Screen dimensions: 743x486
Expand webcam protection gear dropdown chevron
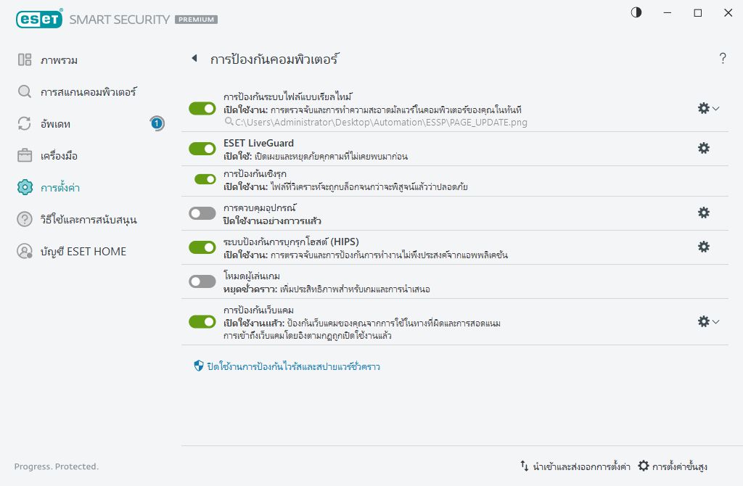718,321
